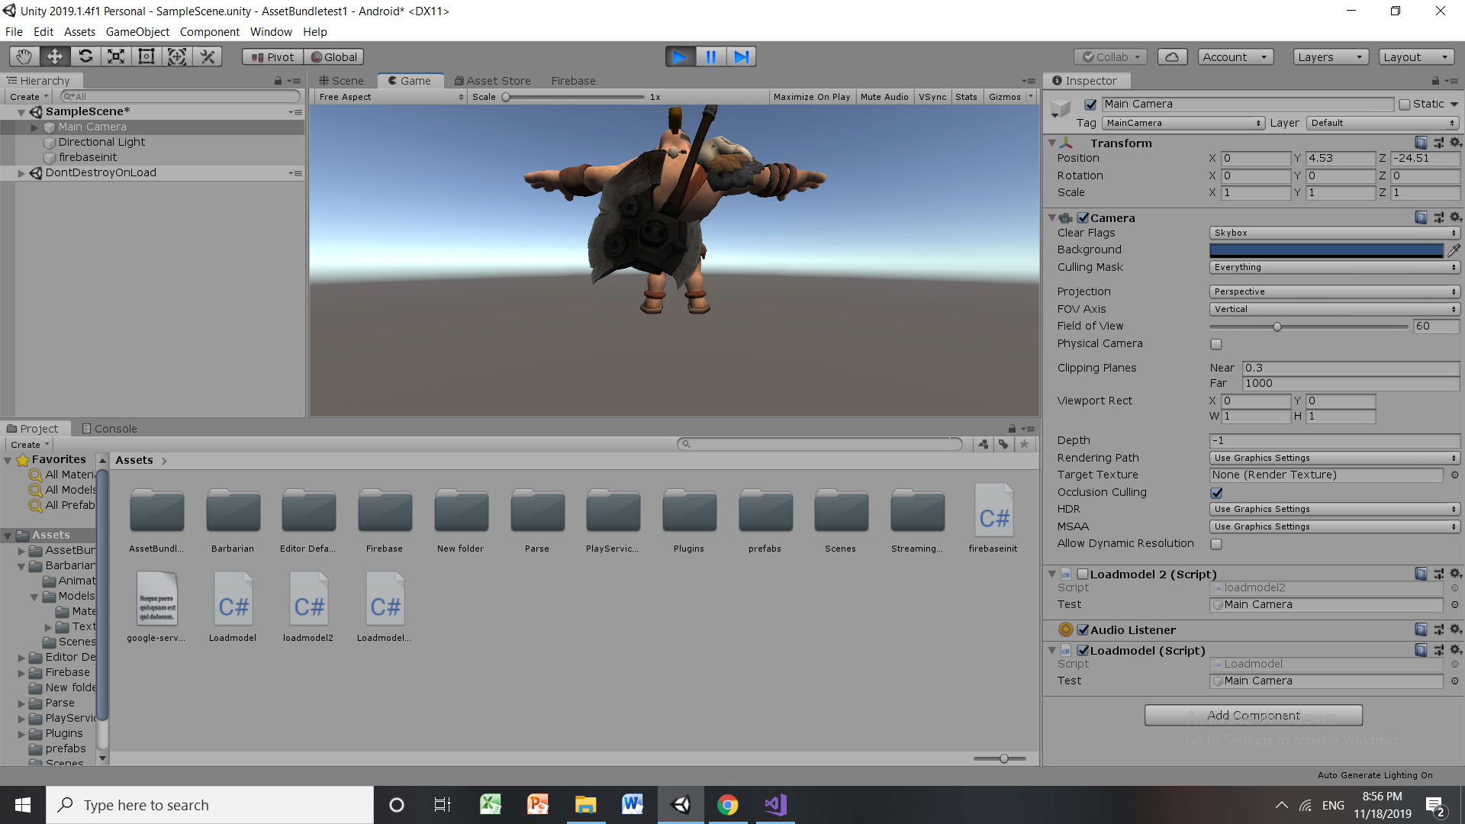Select the Loadmodel C# script asset
The image size is (1465, 824).
click(x=233, y=607)
